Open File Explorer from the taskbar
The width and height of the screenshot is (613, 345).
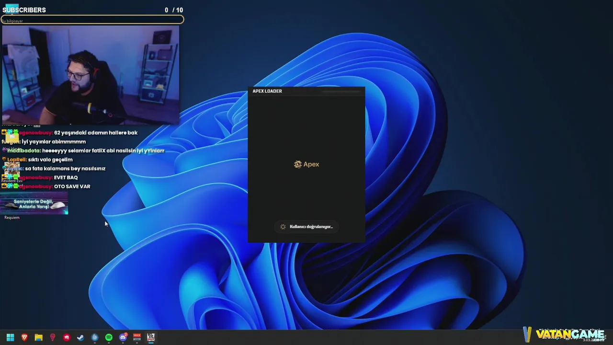[38, 337]
